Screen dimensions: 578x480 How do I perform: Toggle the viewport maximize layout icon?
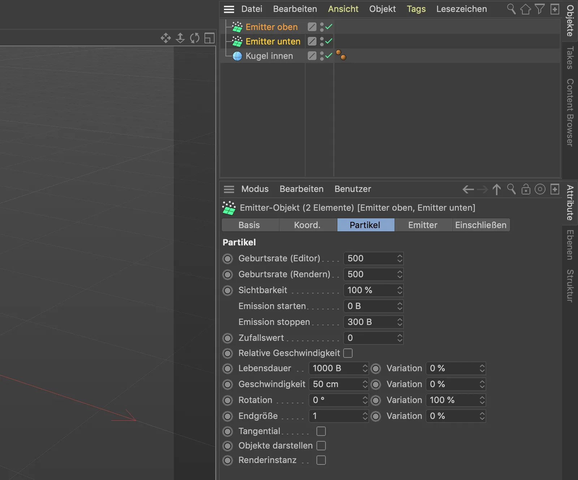point(210,38)
